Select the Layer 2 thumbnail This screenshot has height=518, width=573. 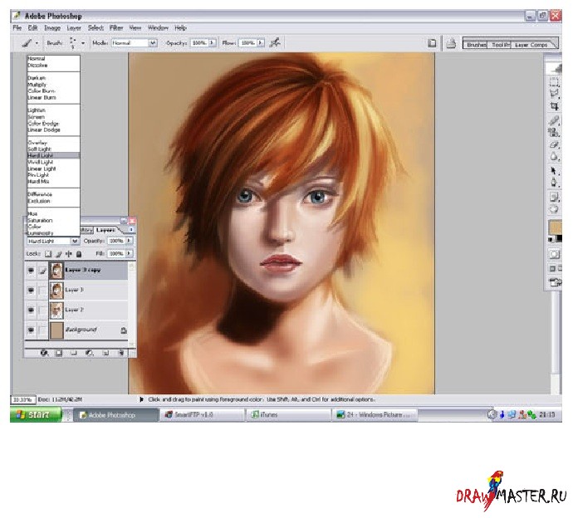tap(56, 310)
